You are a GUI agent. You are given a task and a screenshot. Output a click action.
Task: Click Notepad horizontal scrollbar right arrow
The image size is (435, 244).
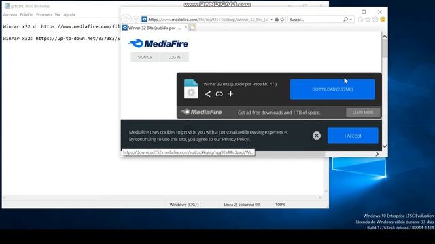[320, 197]
